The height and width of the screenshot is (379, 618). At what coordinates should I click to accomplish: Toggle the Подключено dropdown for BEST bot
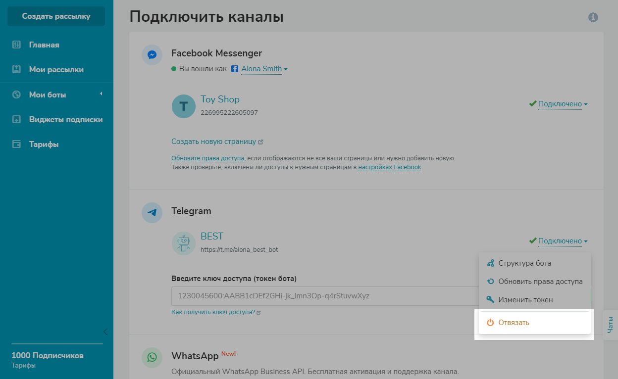pos(562,241)
